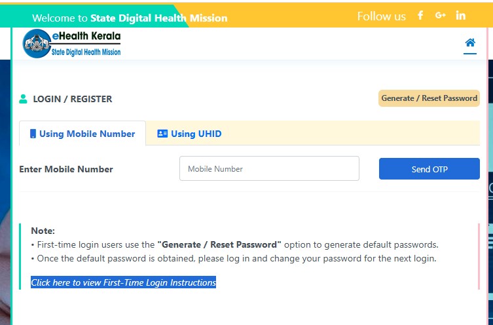Click the State Digital Health Mission logo text

point(86,52)
